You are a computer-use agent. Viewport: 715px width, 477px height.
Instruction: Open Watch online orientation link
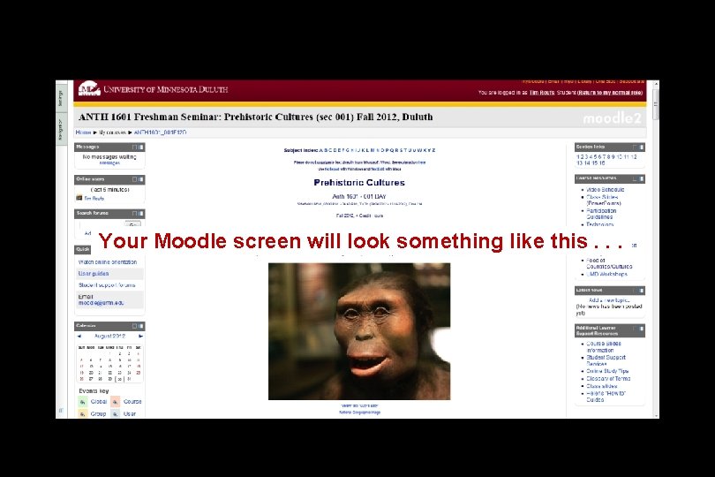108,262
